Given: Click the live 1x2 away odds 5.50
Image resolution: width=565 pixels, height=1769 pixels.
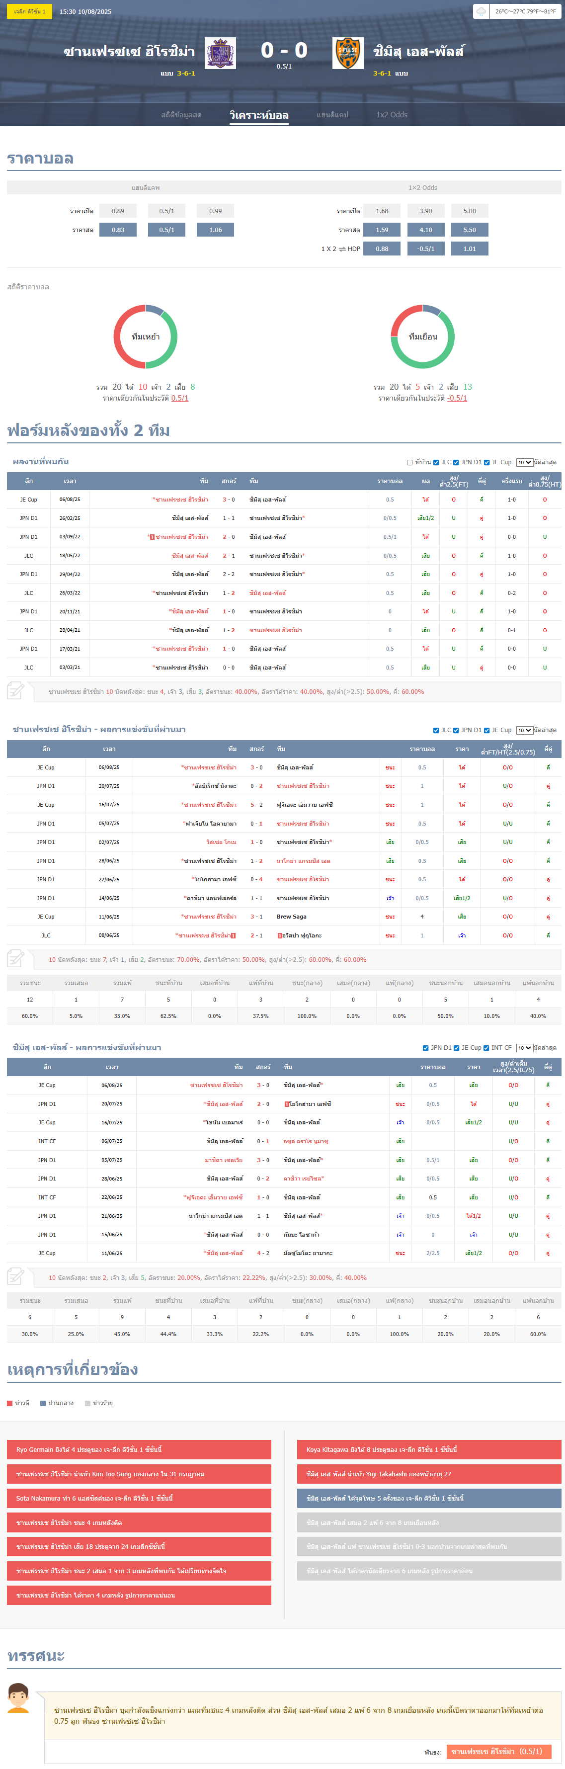Looking at the screenshot, I should click(x=470, y=230).
